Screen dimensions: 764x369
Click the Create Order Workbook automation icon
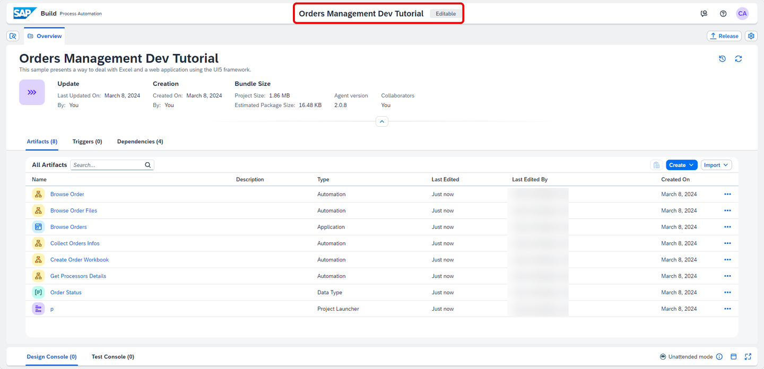click(38, 260)
